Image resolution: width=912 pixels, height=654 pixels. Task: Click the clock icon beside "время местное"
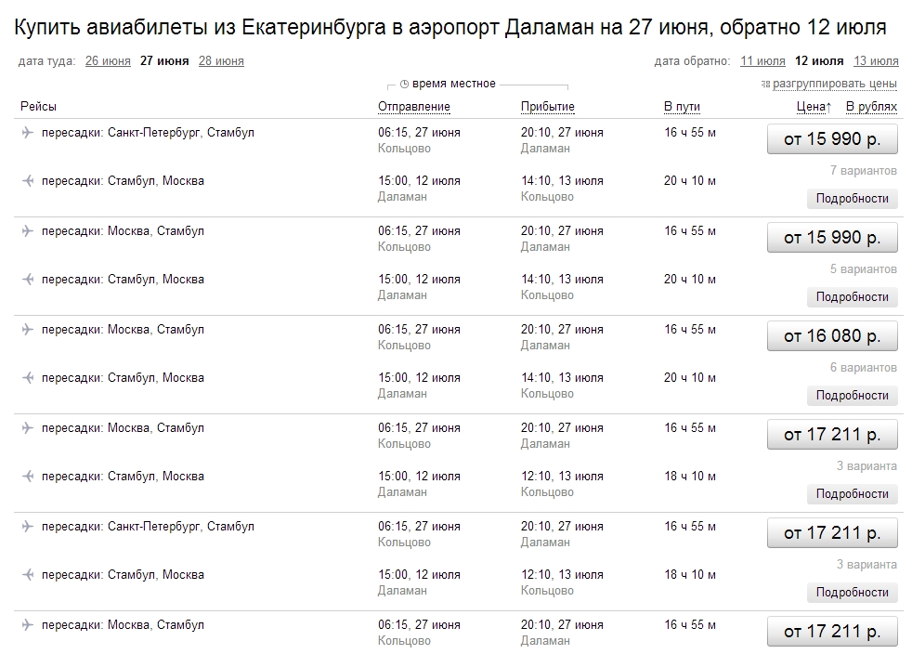405,84
